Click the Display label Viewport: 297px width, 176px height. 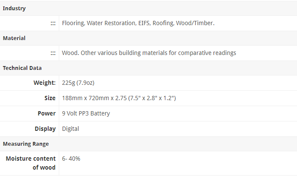[45, 129]
